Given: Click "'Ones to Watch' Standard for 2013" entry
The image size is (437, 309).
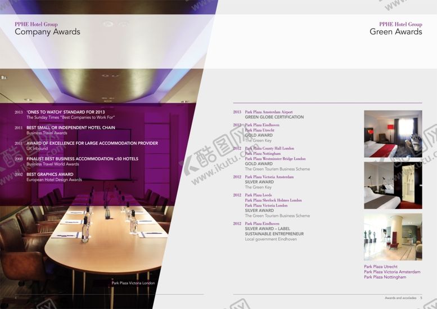Looking at the screenshot, I should (x=65, y=112).
